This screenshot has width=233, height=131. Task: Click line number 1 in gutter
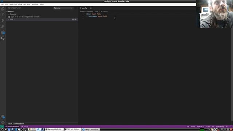[83, 14]
